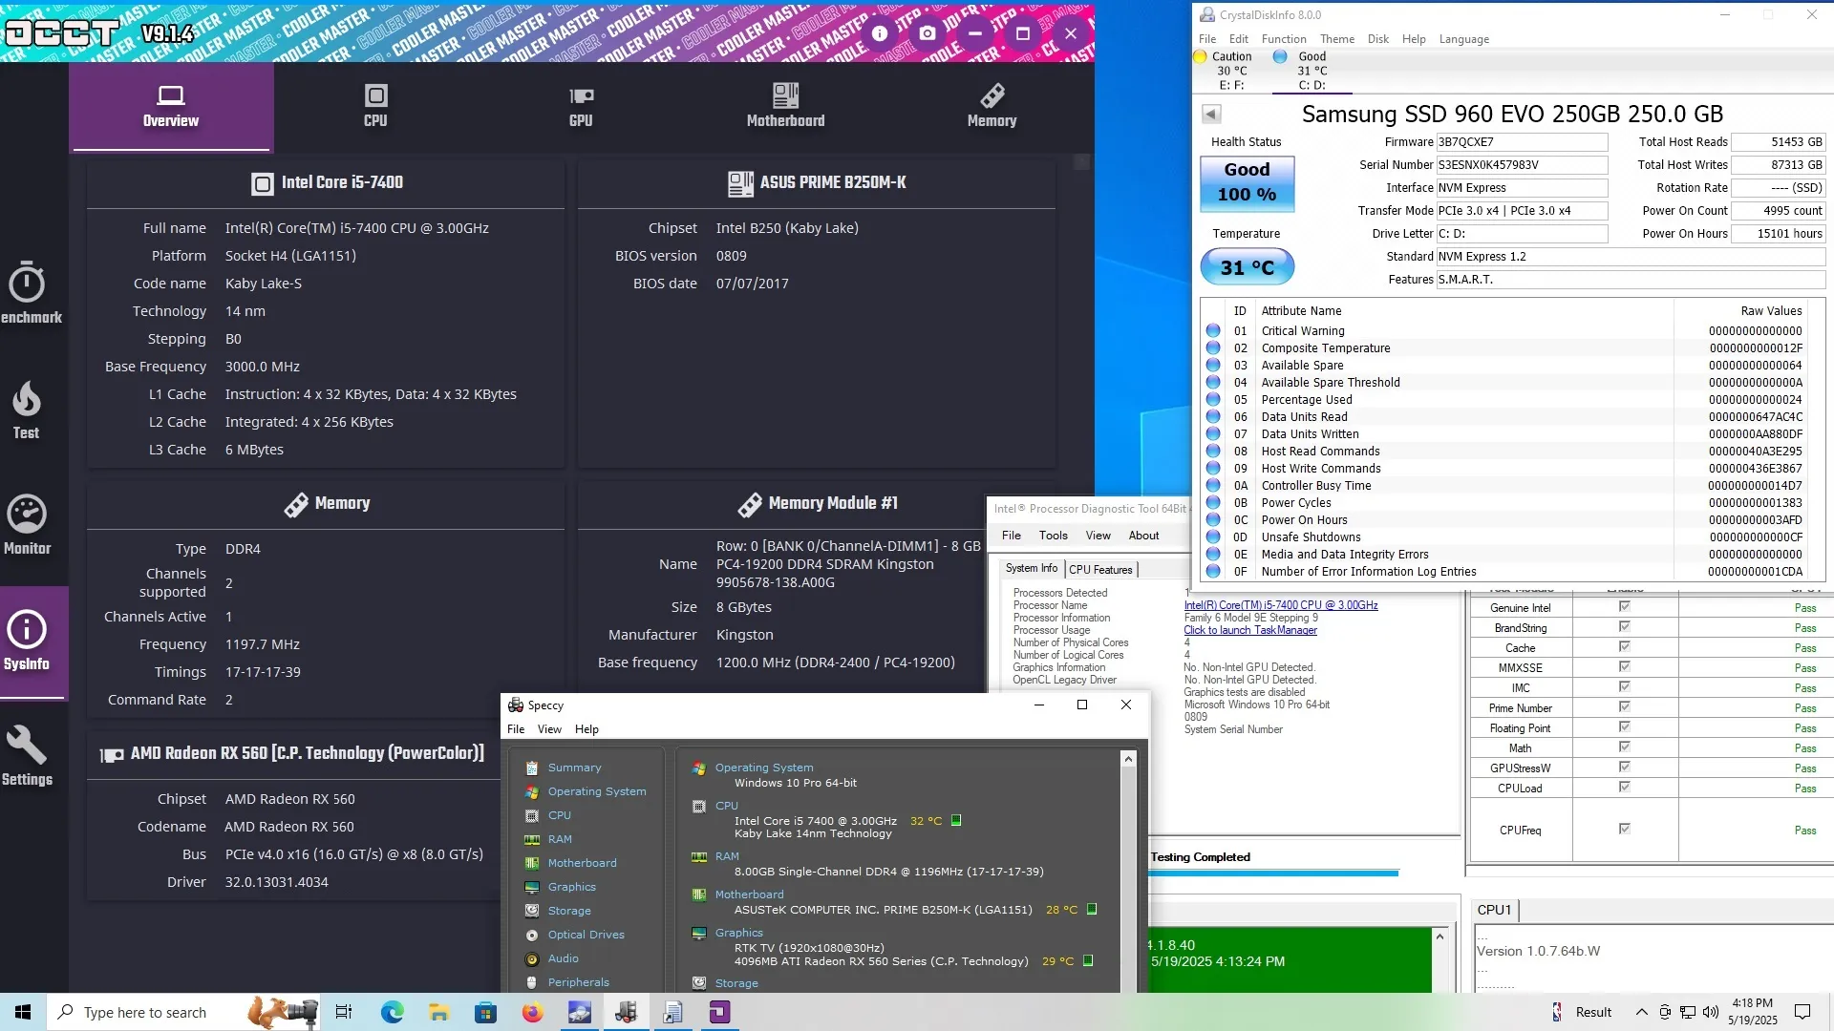Open Tools menu in Intel Processor Diagnostic Tool
Image resolution: width=1834 pixels, height=1031 pixels.
coord(1053,536)
